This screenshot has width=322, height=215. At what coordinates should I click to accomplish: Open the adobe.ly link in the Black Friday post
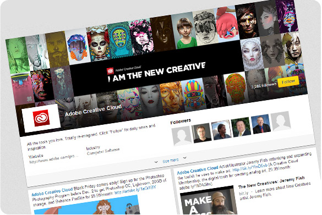click(x=135, y=190)
